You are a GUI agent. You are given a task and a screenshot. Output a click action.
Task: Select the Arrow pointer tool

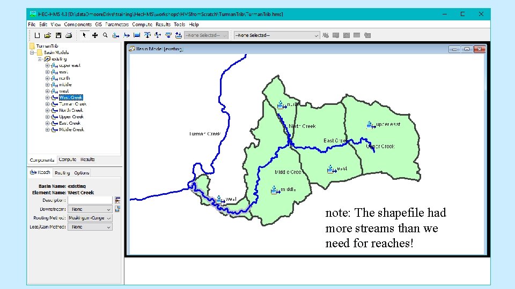point(84,35)
